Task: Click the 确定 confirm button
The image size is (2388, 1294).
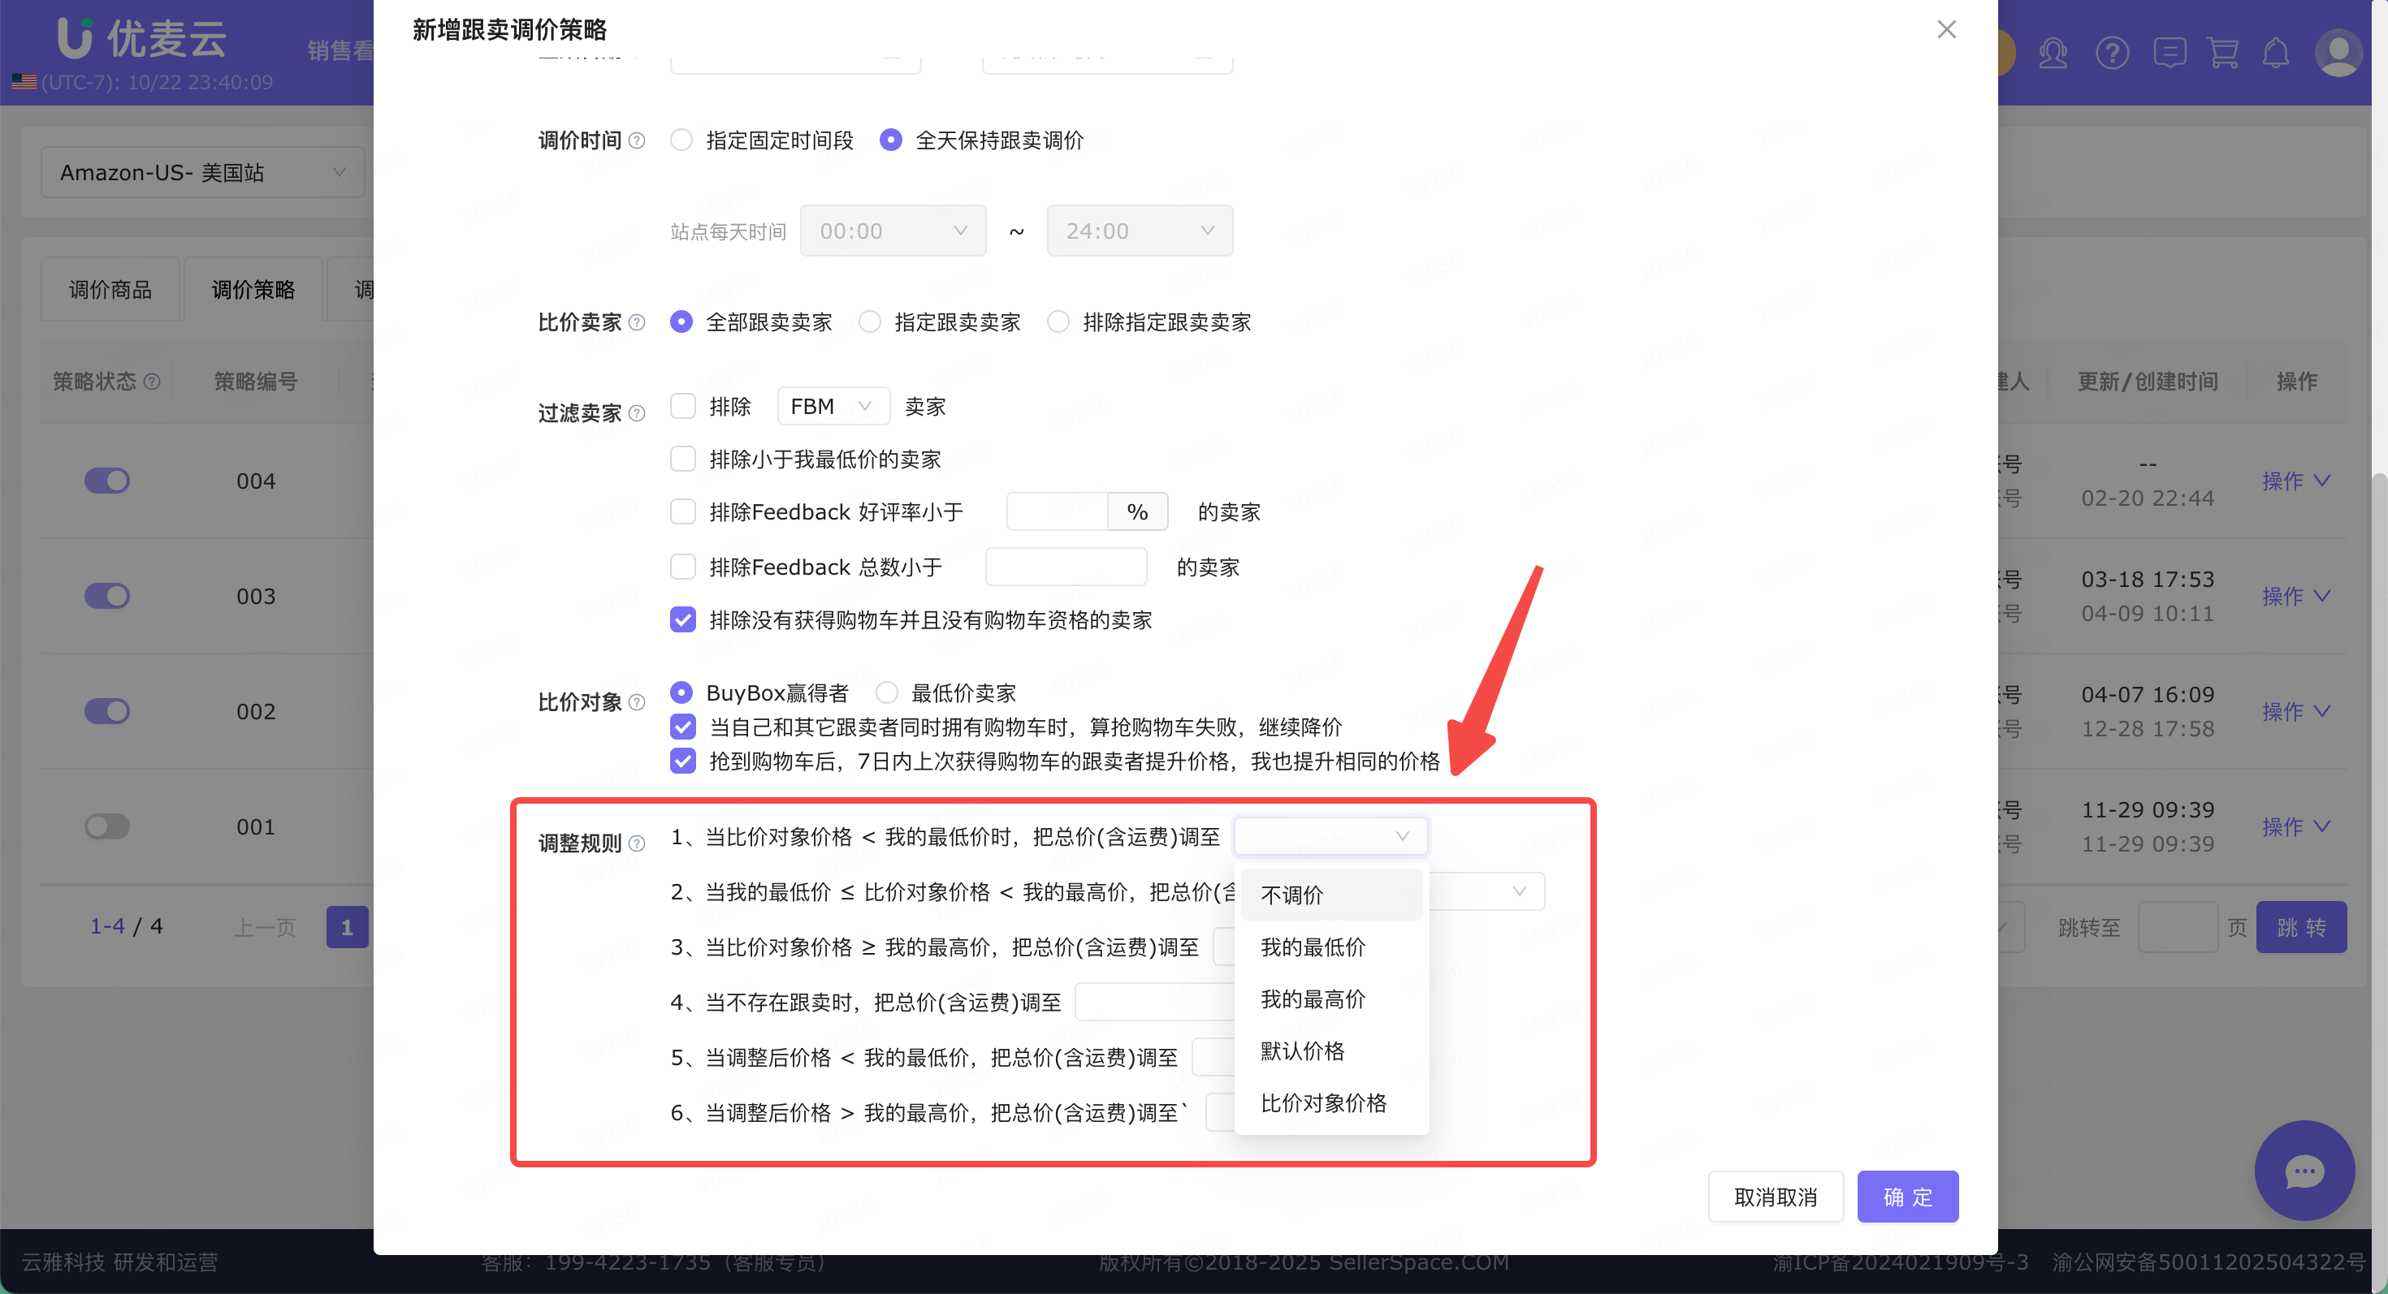Action: pos(1907,1197)
